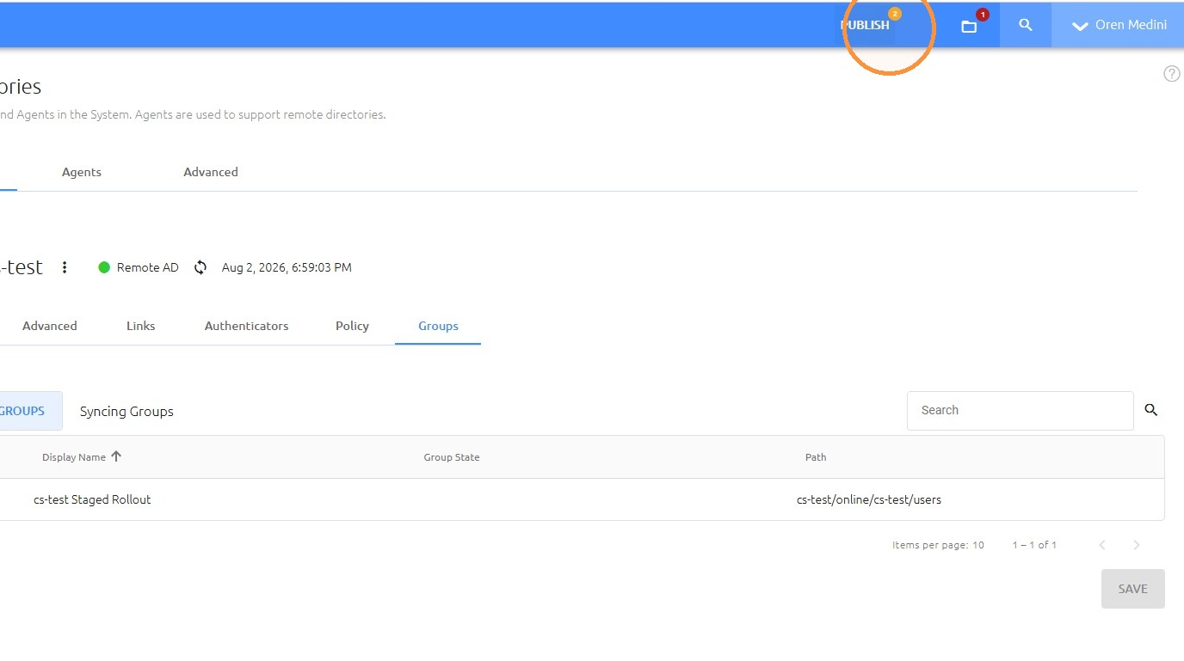Open the three-dot menu next to directory name

pyautogui.click(x=65, y=267)
